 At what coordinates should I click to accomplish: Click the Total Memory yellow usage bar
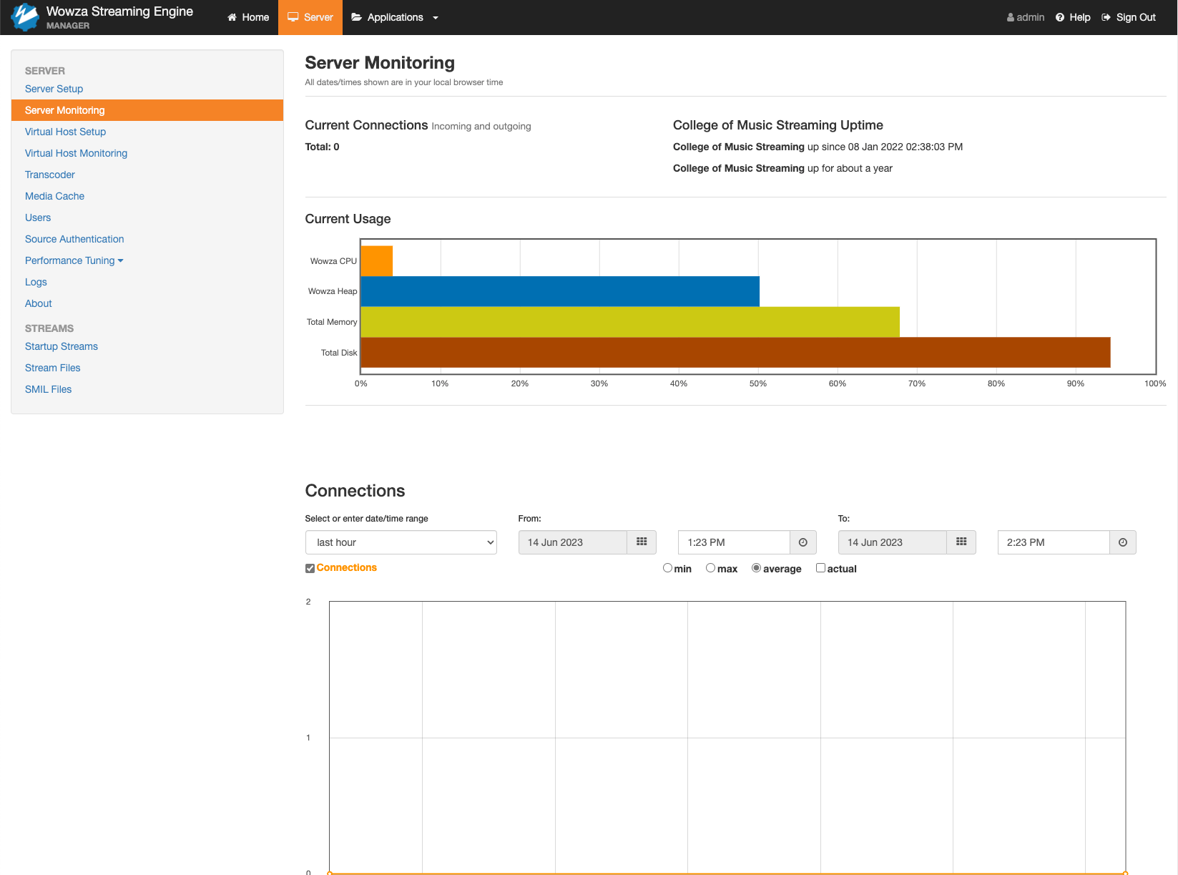[630, 322]
